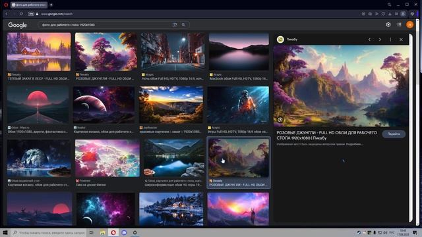The width and height of the screenshot is (422, 237).
Task: Open the blue mountain lake thumbnail
Action: pos(174,158)
